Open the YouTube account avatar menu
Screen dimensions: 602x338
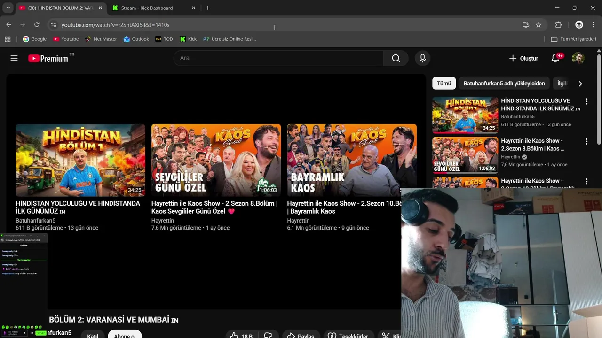pos(578,58)
